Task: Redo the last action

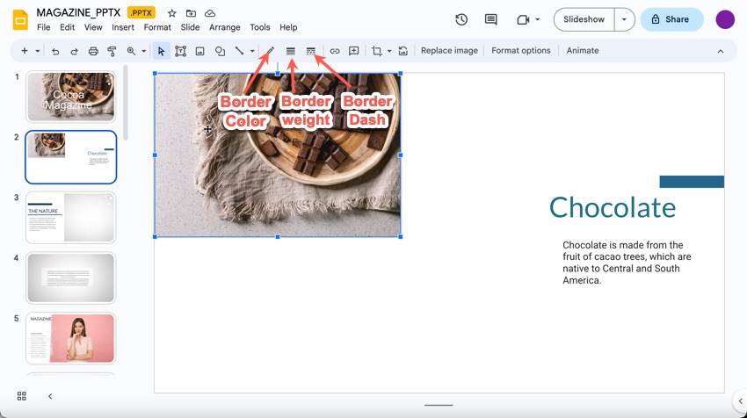Action: (x=74, y=51)
